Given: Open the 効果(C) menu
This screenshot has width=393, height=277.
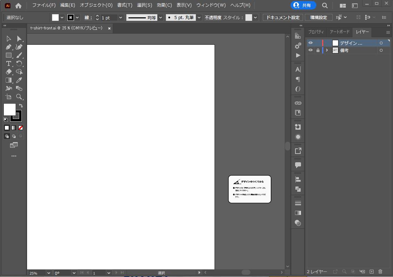Looking at the screenshot, I should 164,5.
